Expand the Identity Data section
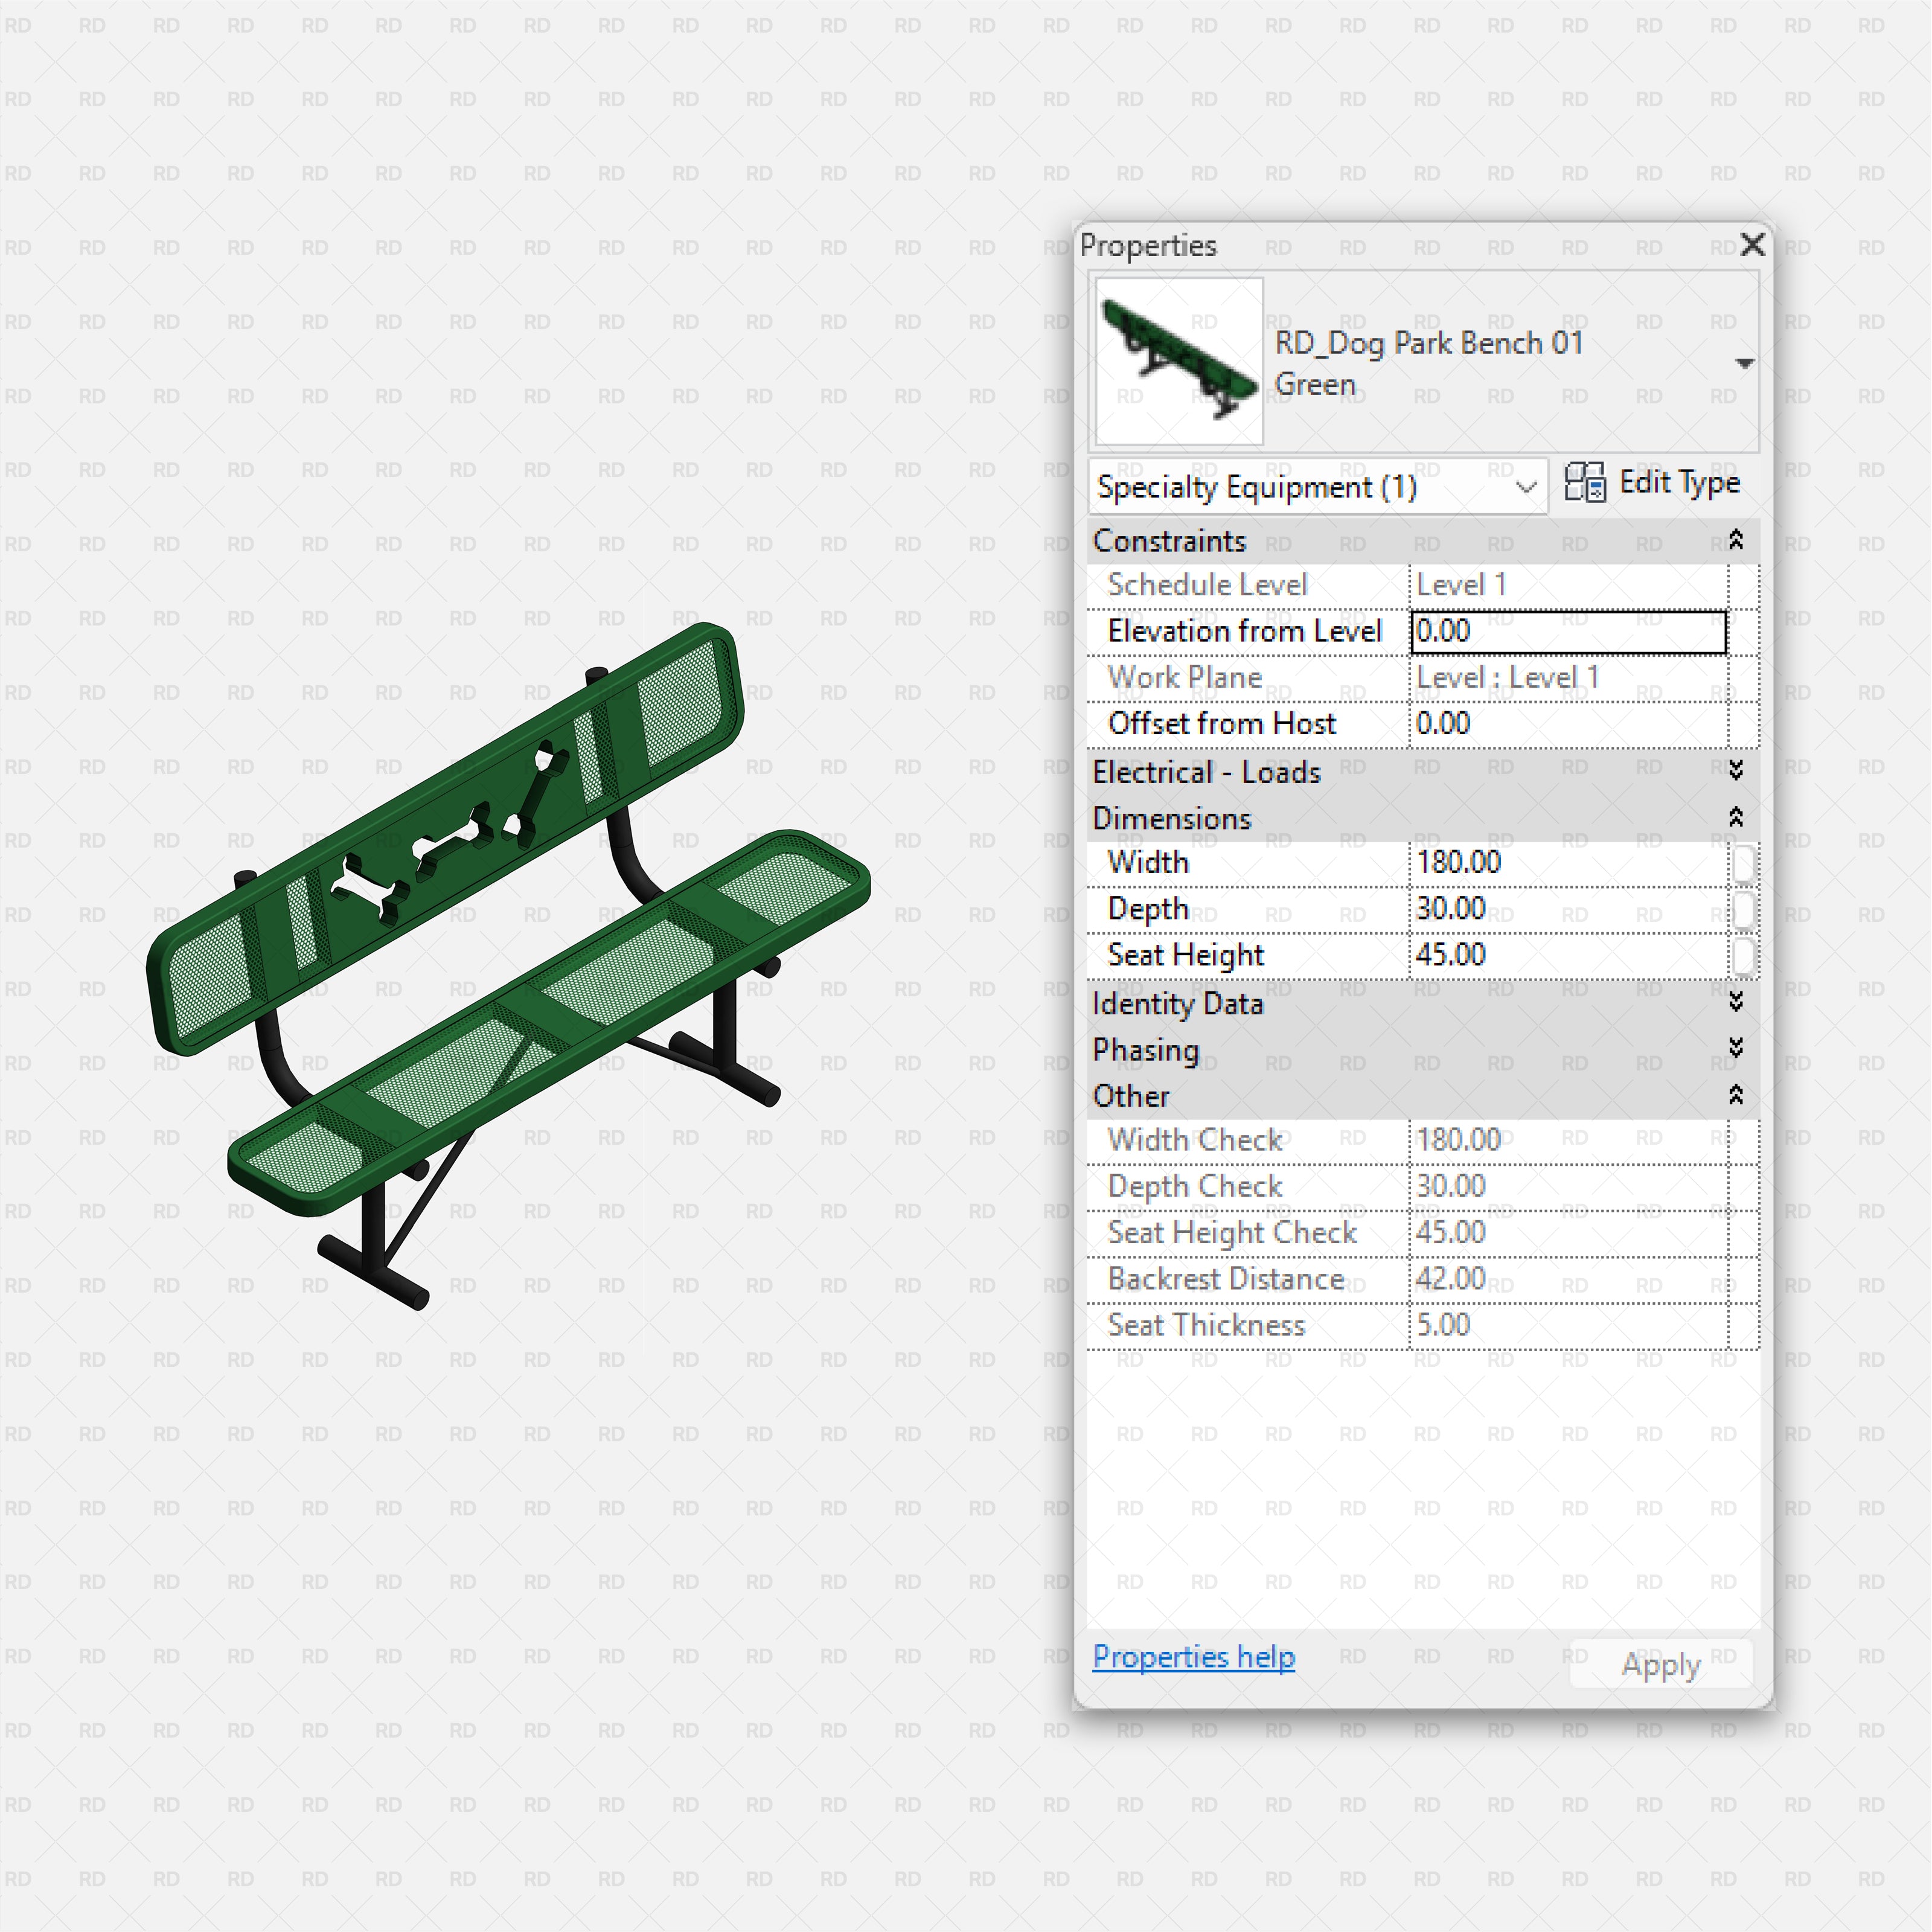1932x1932 pixels. (1736, 1004)
